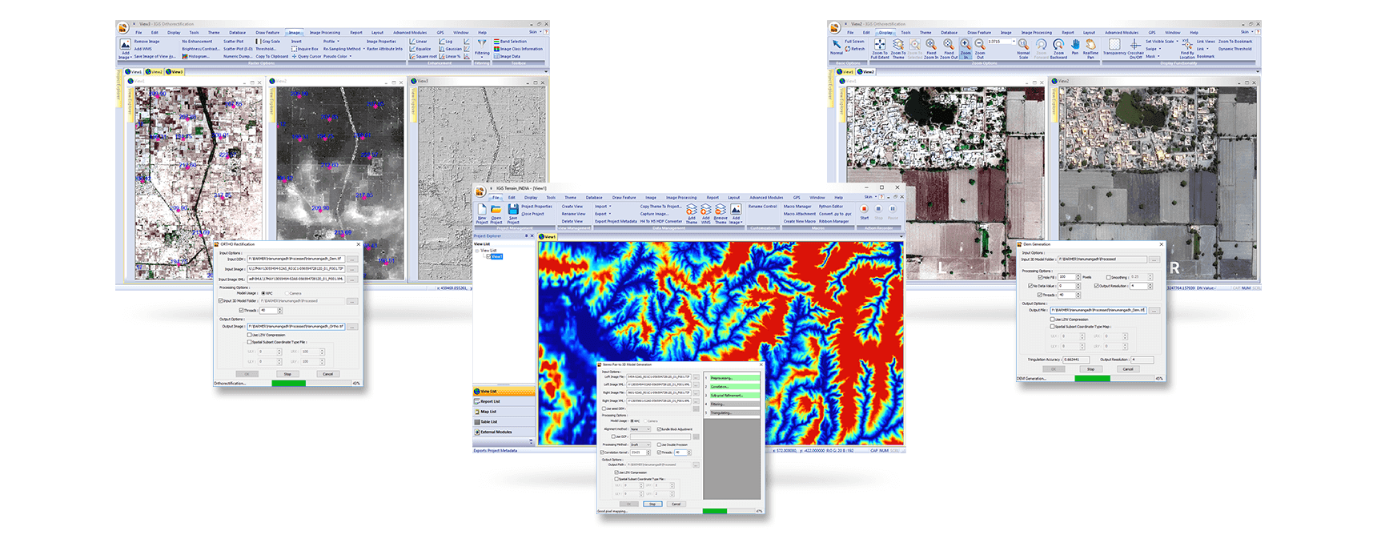This screenshot has height=543, width=1377.
Task: Open Processing Method dropdown in Stereo Pair dialog
Action: click(x=640, y=444)
